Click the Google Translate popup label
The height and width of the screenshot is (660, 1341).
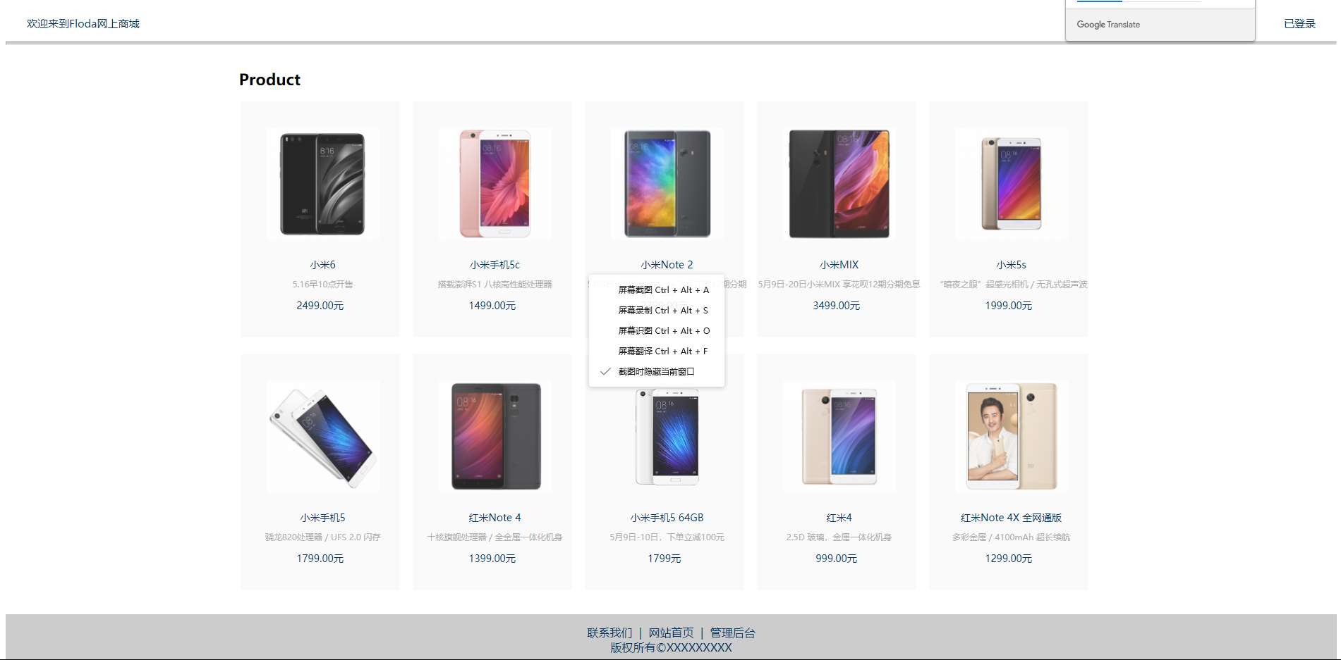[x=1108, y=25]
